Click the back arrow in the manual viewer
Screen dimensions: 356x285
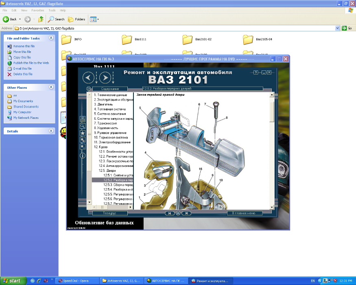pyautogui.click(x=88, y=77)
